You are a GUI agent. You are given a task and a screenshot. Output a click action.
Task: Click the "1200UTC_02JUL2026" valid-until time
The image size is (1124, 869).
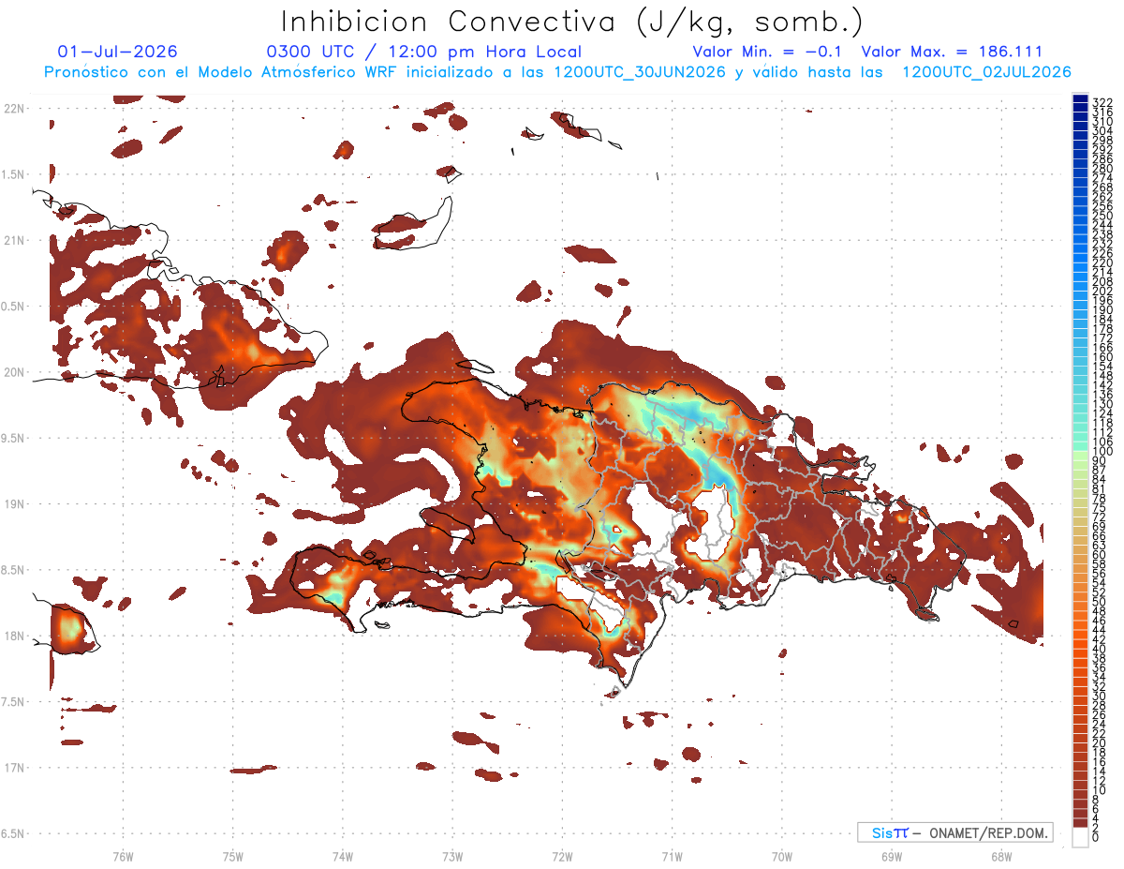(986, 72)
